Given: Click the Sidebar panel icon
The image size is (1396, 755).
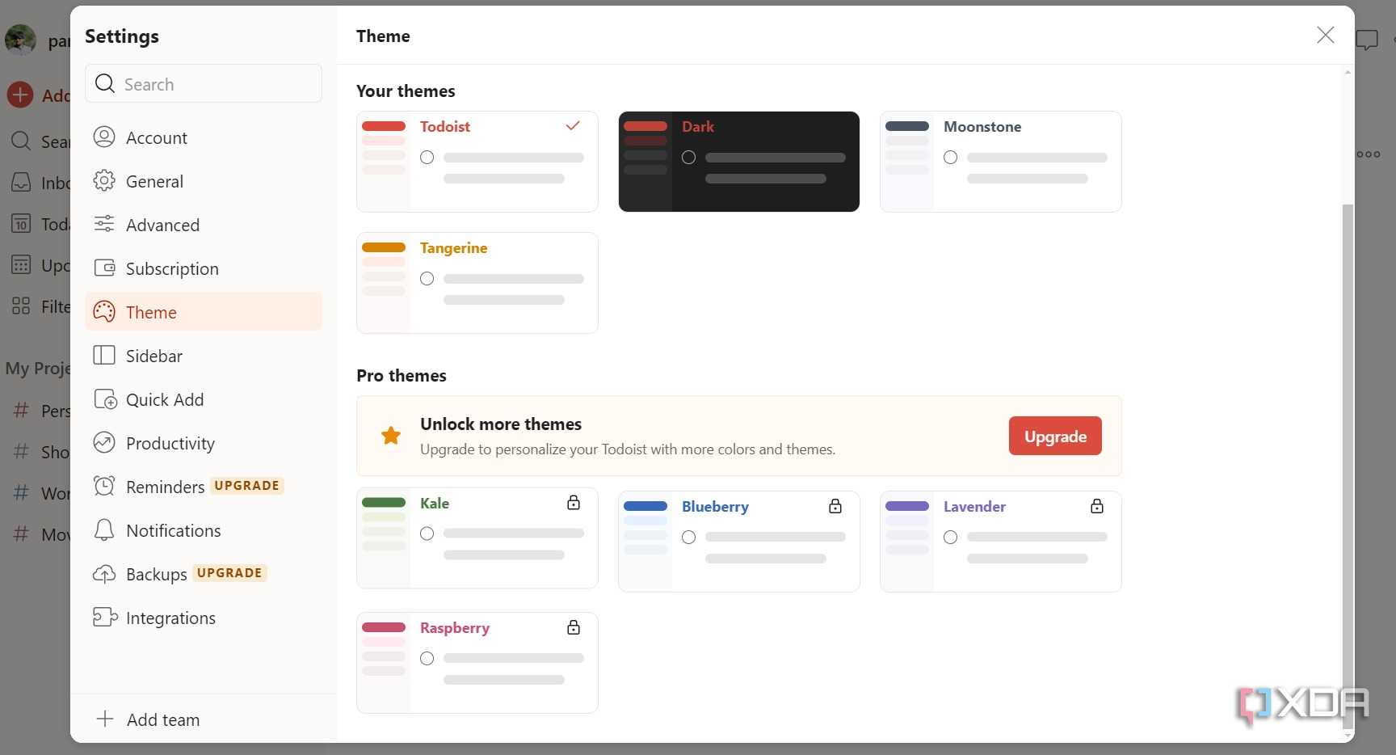Looking at the screenshot, I should (x=104, y=356).
